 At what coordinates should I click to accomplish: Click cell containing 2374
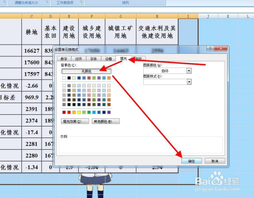[31, 121]
